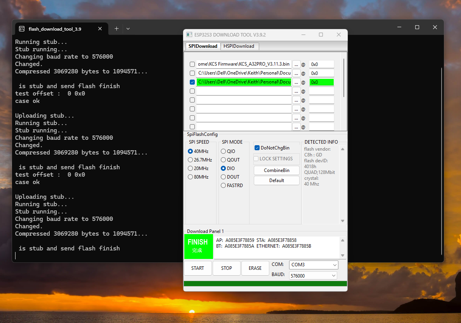Click the ERASE button
The width and height of the screenshot is (461, 323).
(x=255, y=268)
